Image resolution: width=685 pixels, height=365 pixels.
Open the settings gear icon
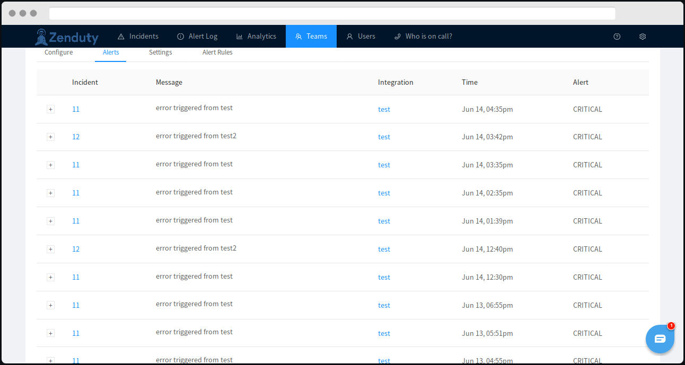point(643,37)
